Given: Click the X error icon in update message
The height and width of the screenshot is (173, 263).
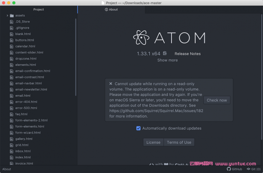Looking at the screenshot, I should pos(111,84).
